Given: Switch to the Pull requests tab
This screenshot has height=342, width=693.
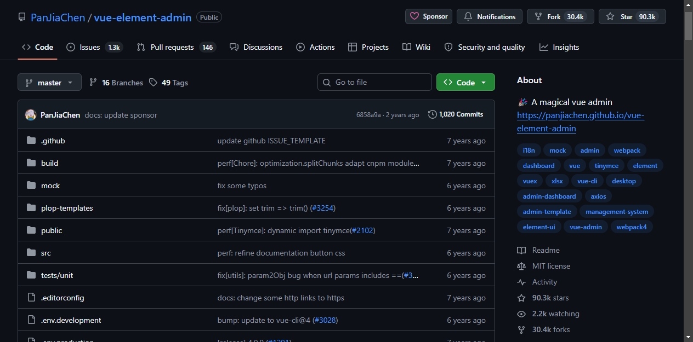Looking at the screenshot, I should 177,47.
